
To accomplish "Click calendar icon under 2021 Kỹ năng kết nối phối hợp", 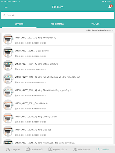I will click(16, 69).
